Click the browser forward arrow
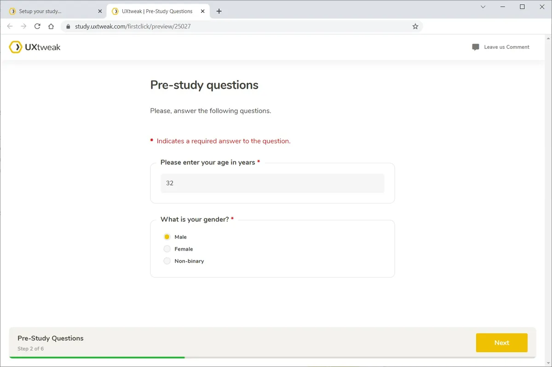The width and height of the screenshot is (552, 367). [24, 26]
